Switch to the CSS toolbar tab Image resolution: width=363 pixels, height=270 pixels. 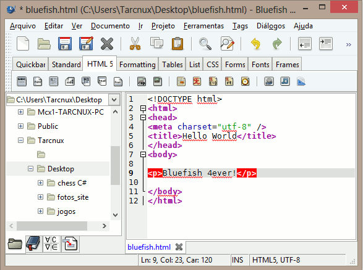(213, 64)
